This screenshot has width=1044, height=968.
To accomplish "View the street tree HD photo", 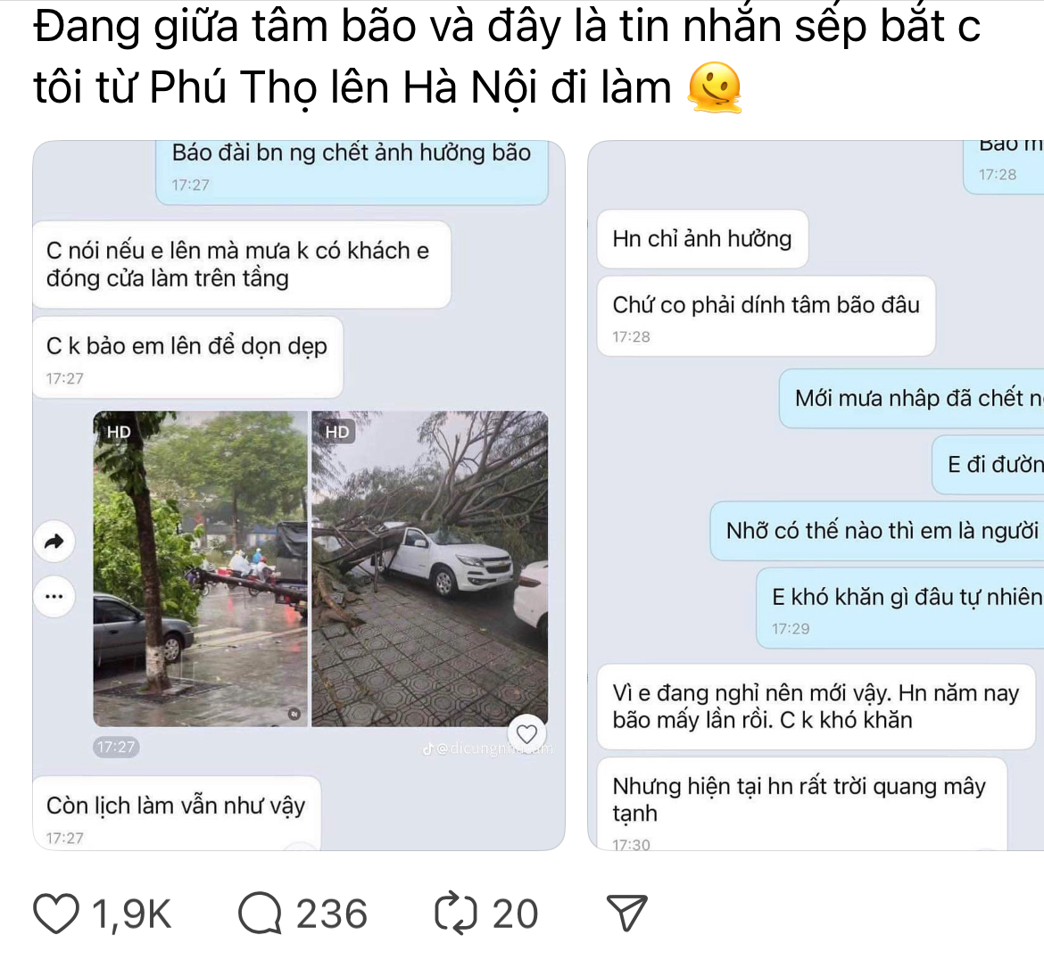I will (x=201, y=568).
